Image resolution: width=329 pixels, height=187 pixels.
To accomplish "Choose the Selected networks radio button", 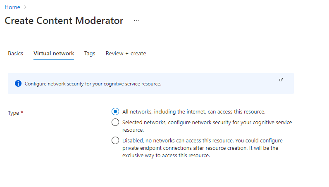I will click(115, 122).
